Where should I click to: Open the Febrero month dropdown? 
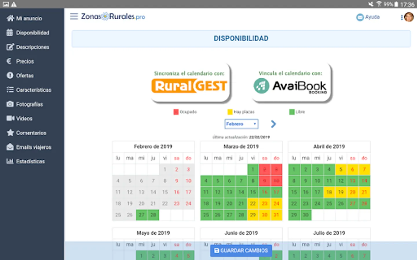coord(241,124)
